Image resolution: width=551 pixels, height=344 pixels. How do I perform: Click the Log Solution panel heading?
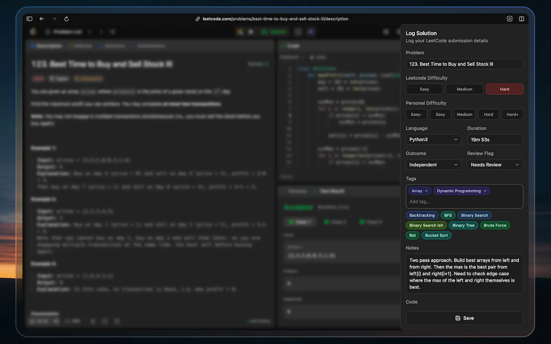(x=421, y=33)
